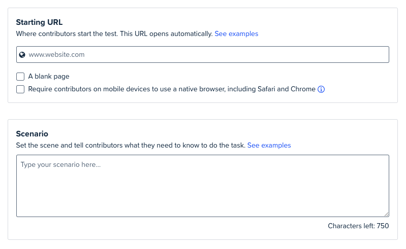This screenshot has width=406, height=249.
Task: Click the 'Set the scene' description text
Action: click(x=131, y=146)
